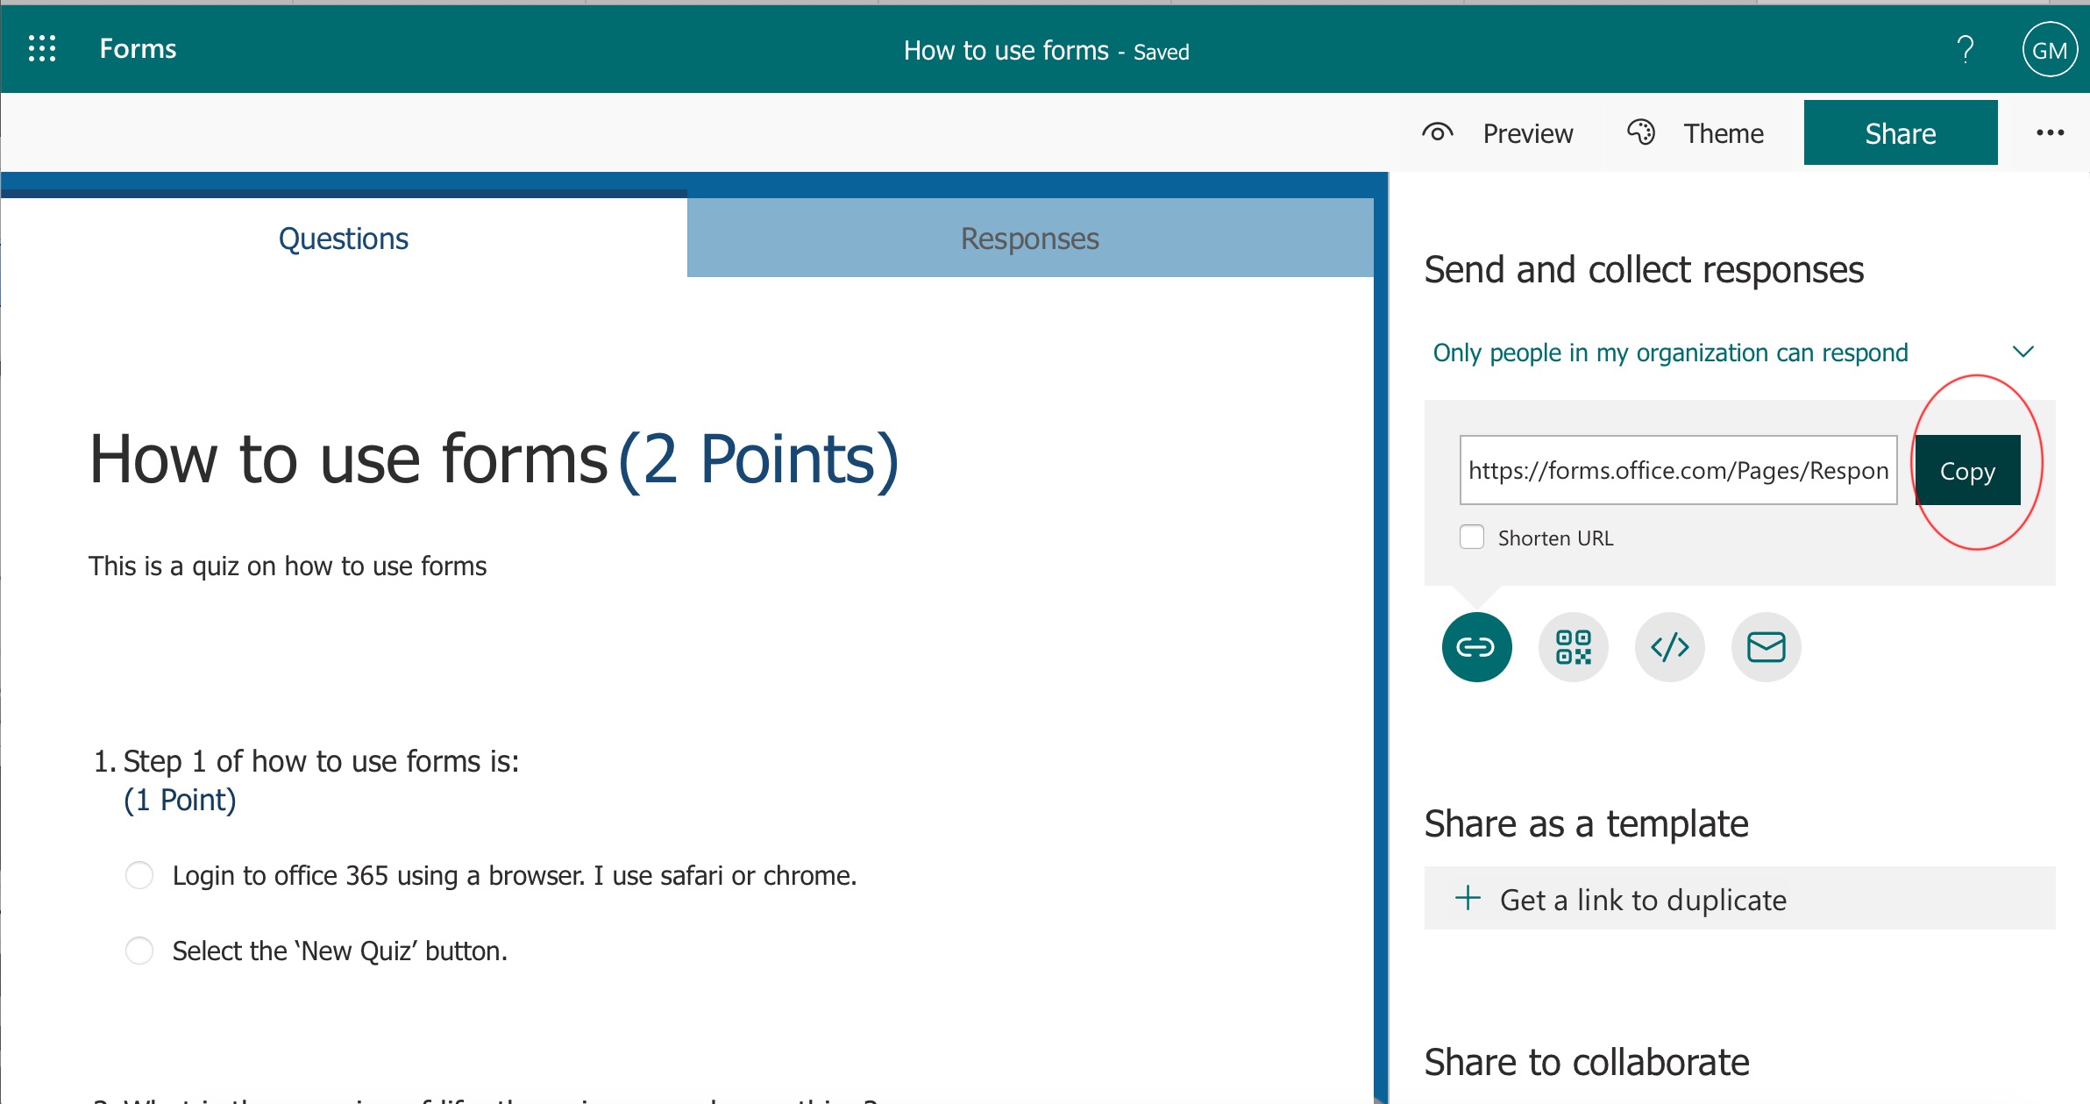Open the more options ellipsis menu
Screen dimensions: 2090x1104
[x=2050, y=132]
